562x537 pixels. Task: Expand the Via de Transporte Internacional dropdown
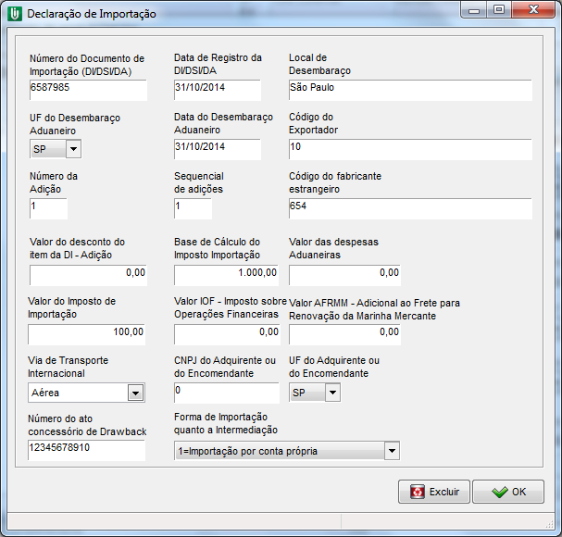tap(135, 393)
